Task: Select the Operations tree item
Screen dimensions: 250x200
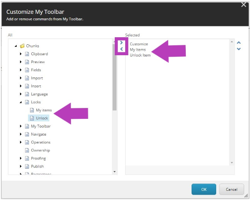Action: click(x=40, y=142)
